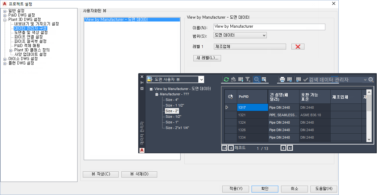Click the 도움말(H) help button

[324, 189]
